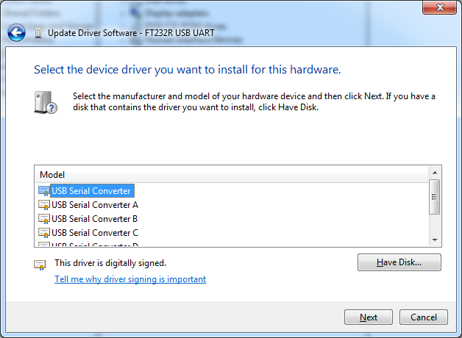Image resolution: width=462 pixels, height=338 pixels.
Task: Click the certificate icon for USB Serial Converter B
Action: [44, 219]
